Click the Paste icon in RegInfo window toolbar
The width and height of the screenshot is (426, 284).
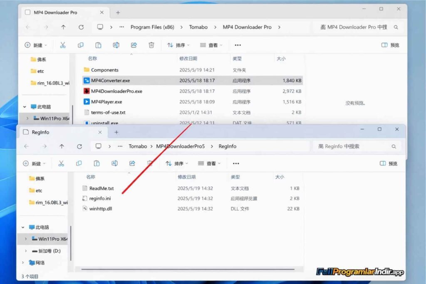pyautogui.click(x=97, y=163)
